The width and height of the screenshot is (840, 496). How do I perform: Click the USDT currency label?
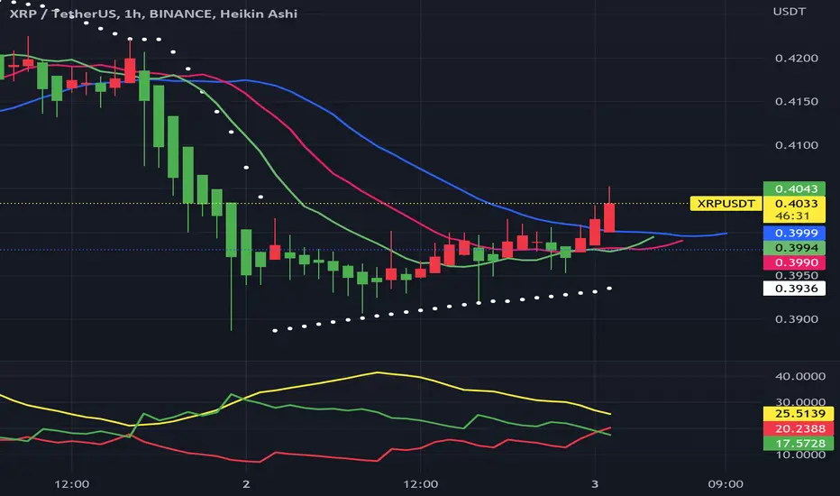(790, 11)
